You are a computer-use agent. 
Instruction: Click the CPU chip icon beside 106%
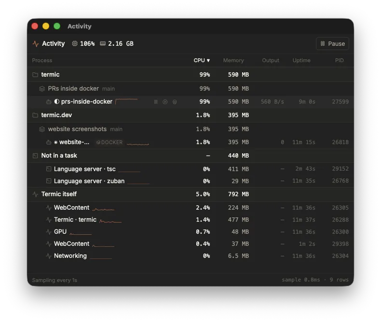[75, 43]
